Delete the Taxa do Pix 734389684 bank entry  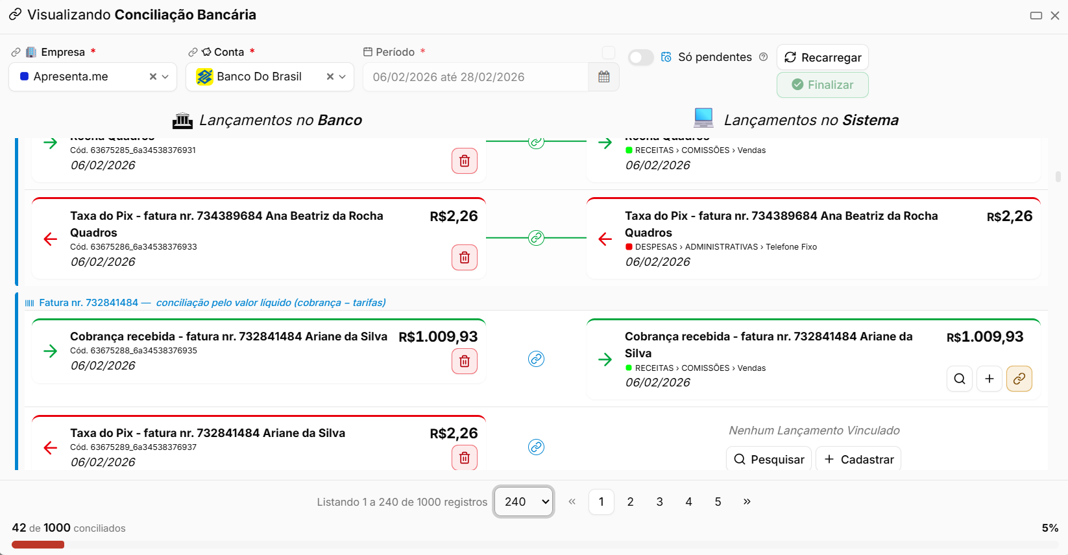pos(465,257)
